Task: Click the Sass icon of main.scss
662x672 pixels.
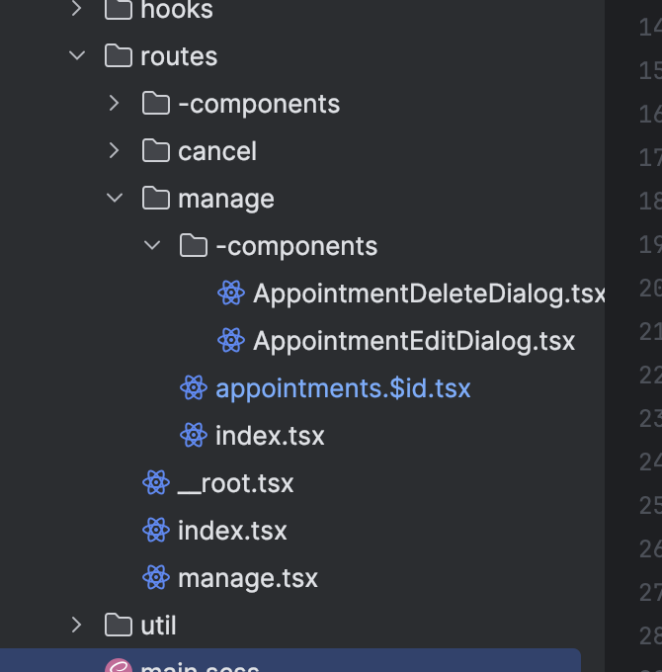Action: [x=119, y=665]
